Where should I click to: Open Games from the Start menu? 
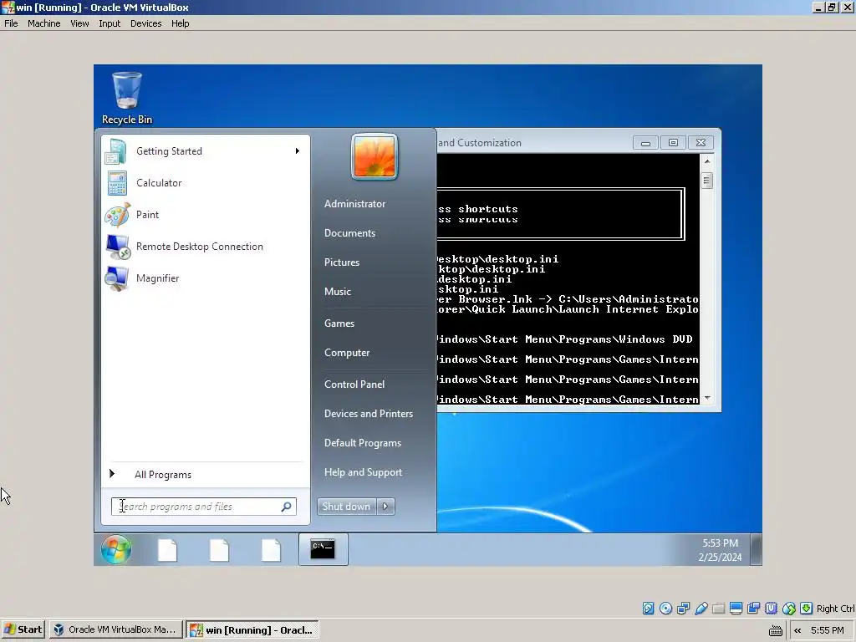[339, 324]
